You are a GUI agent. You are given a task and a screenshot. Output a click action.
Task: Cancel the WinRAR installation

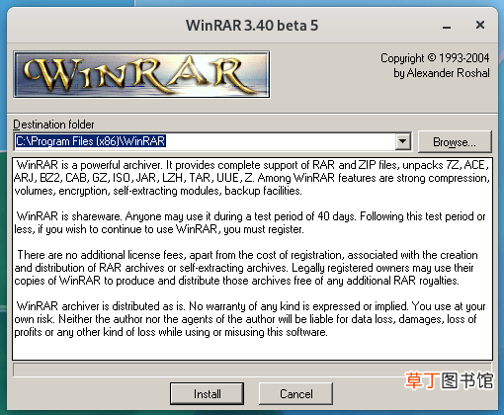tap(295, 393)
